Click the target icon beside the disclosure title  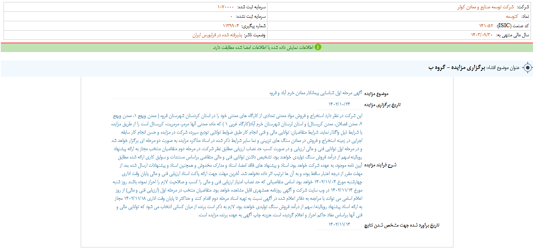pyautogui.click(x=527, y=68)
